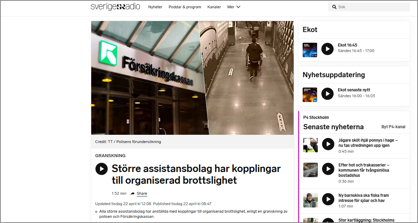Open the Ekot 16:45 thumbnail

tap(310, 50)
